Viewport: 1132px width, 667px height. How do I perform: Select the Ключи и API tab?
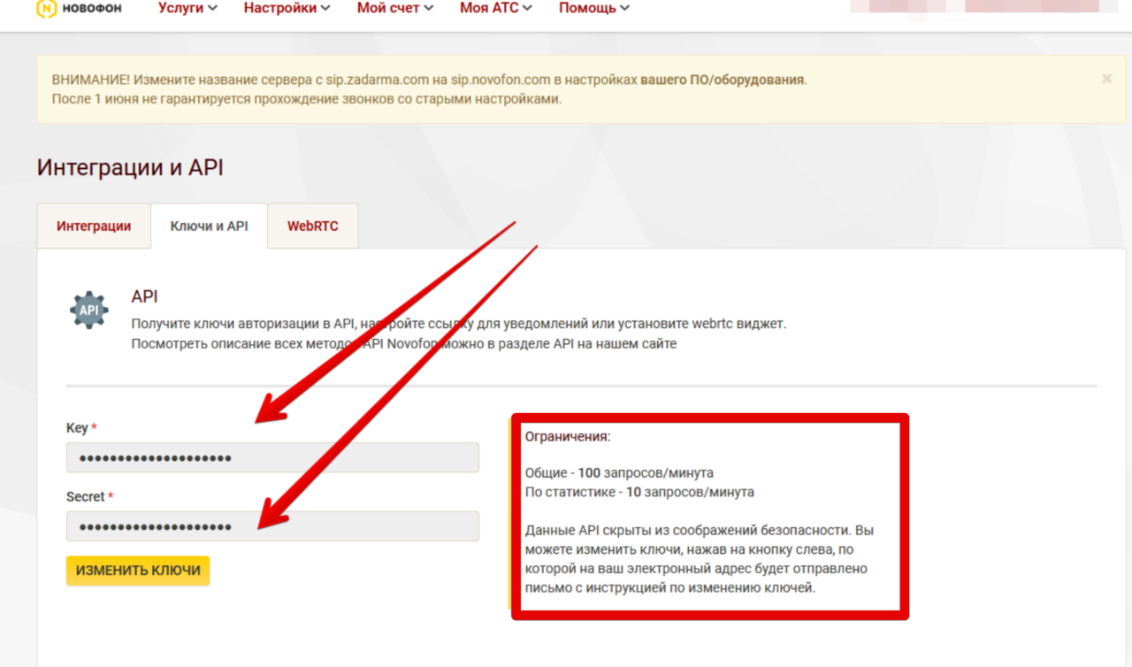[209, 226]
